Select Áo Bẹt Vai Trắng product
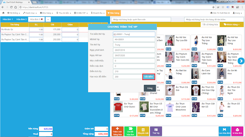Screen dimensions: 245x137 178,76
